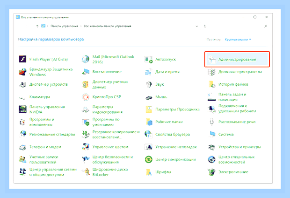Open the Flash Player (32 бита) icon
The width and height of the screenshot is (290, 198).
click(23, 59)
